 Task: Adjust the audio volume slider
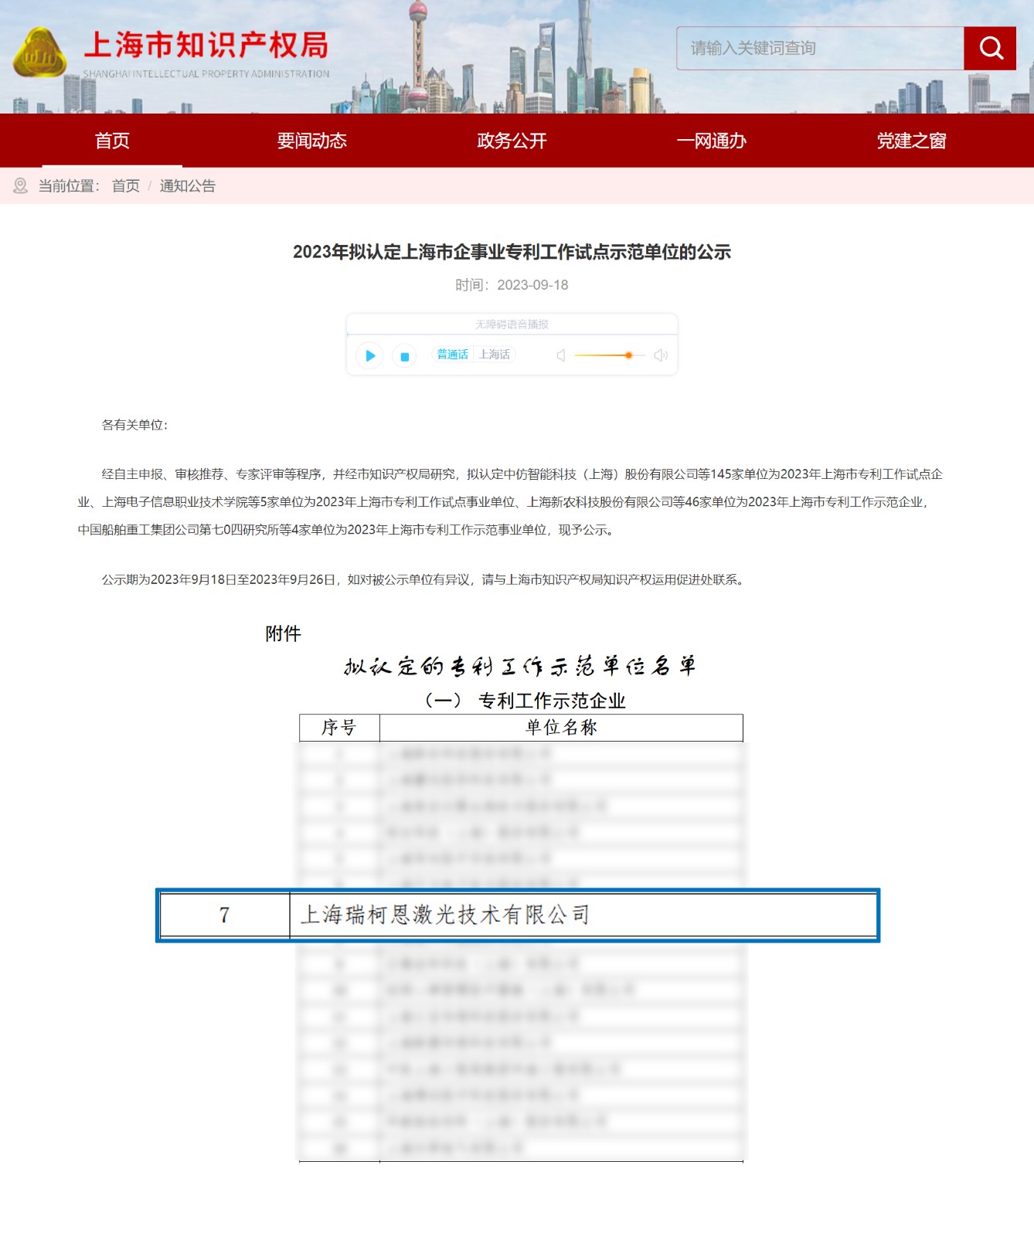pyautogui.click(x=628, y=355)
